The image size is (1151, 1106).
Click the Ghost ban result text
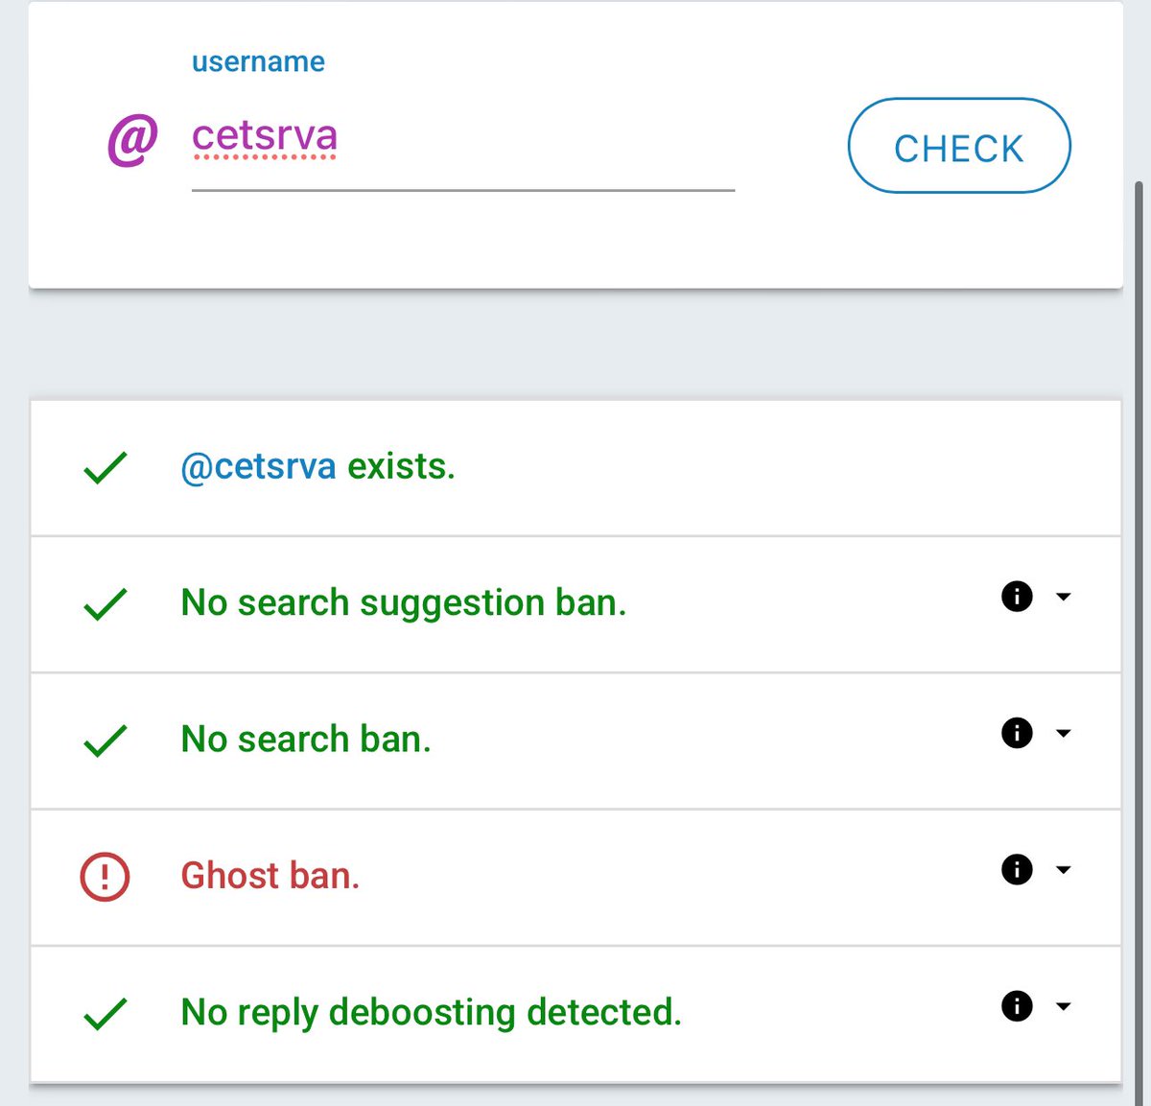coord(270,876)
